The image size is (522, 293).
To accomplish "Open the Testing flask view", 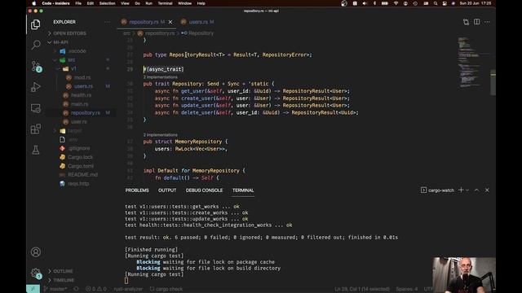I will [x=36, y=150].
